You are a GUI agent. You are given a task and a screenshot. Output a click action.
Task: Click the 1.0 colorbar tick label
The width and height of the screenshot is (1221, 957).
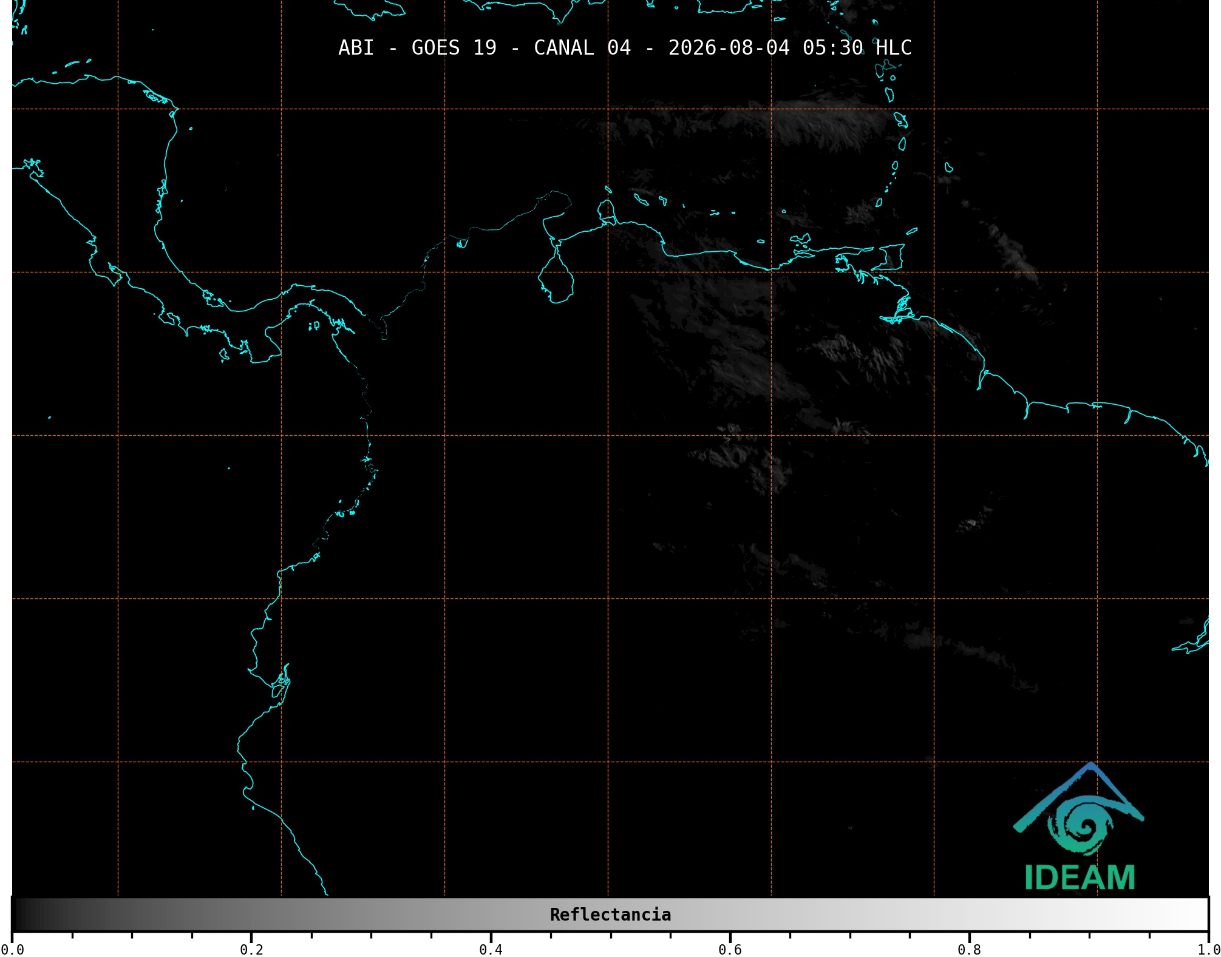1208,949
